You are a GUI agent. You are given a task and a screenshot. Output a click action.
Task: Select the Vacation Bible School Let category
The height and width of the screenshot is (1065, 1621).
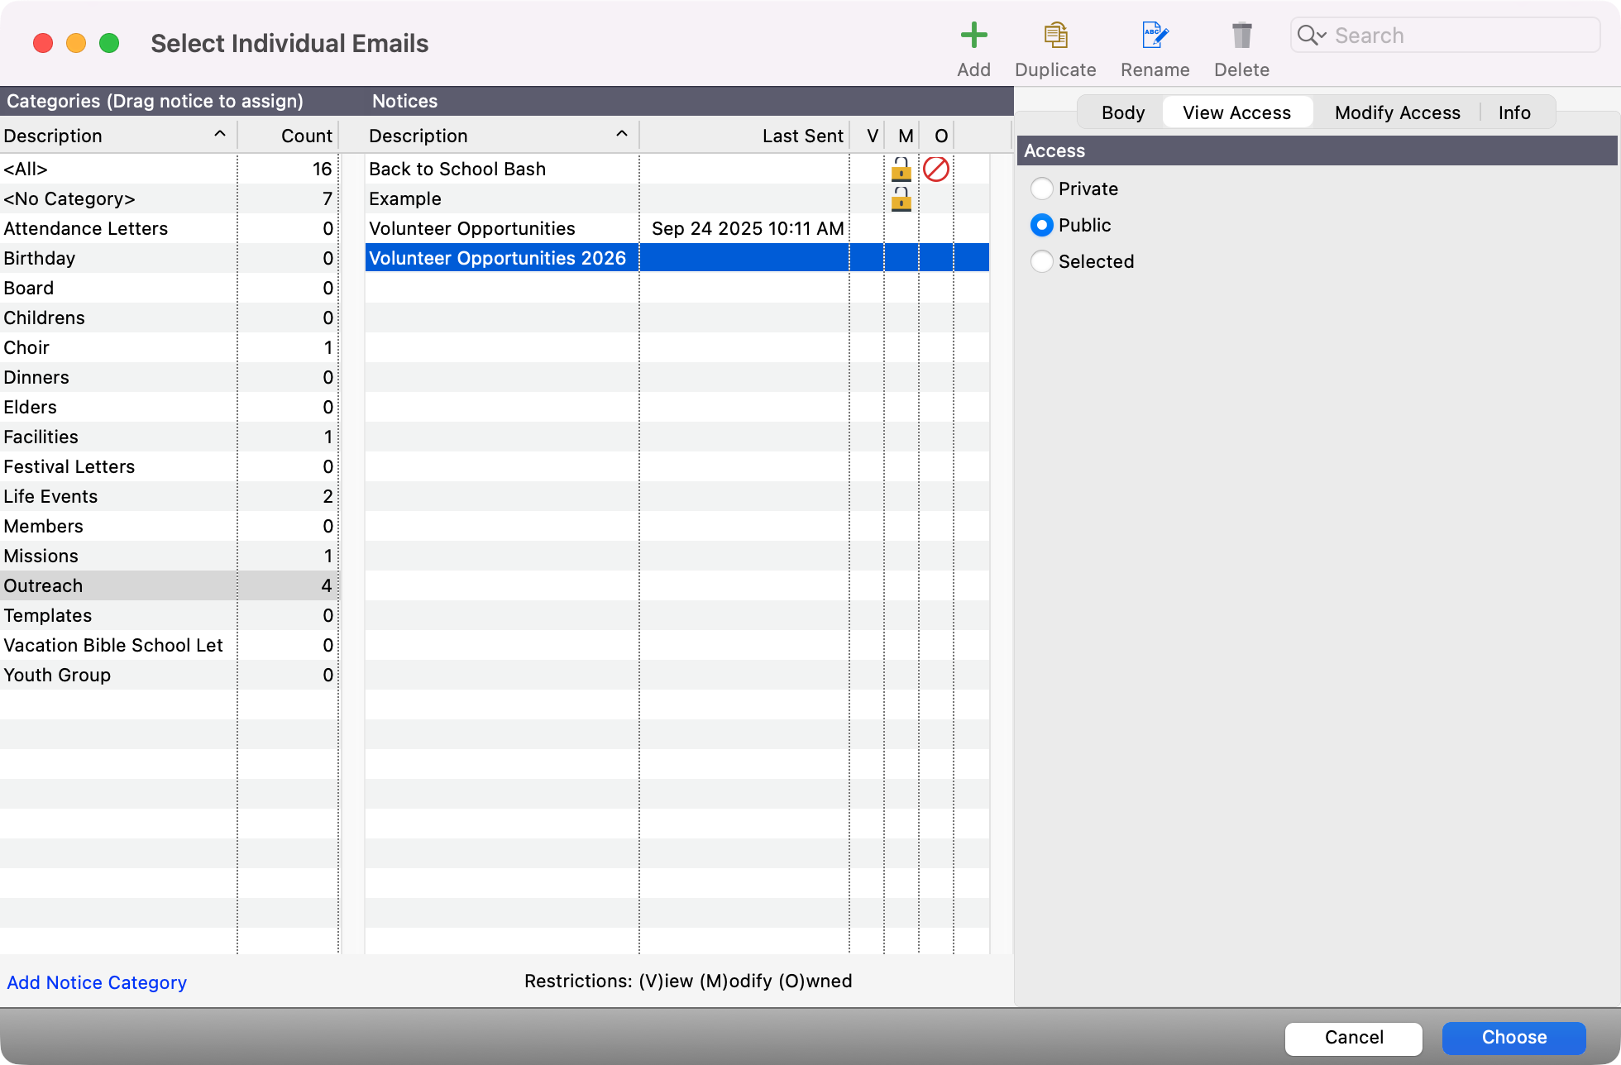[169, 645]
